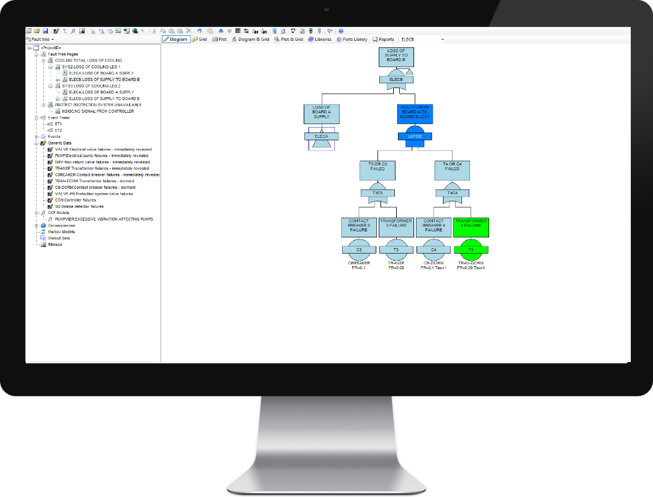
Task: Click the magnifier zoom toolbar icon
Action: [330, 31]
